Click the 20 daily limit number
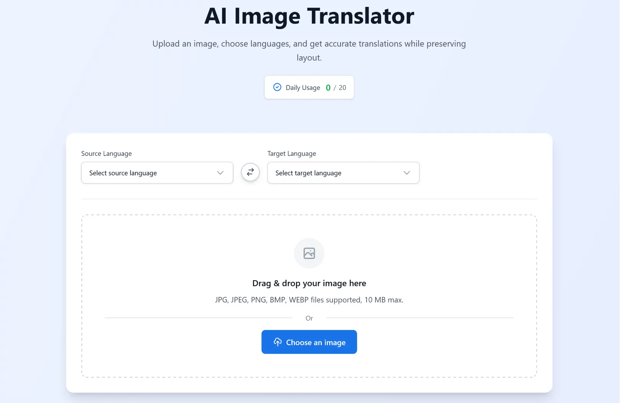Image resolution: width=620 pixels, height=403 pixels. pos(342,87)
